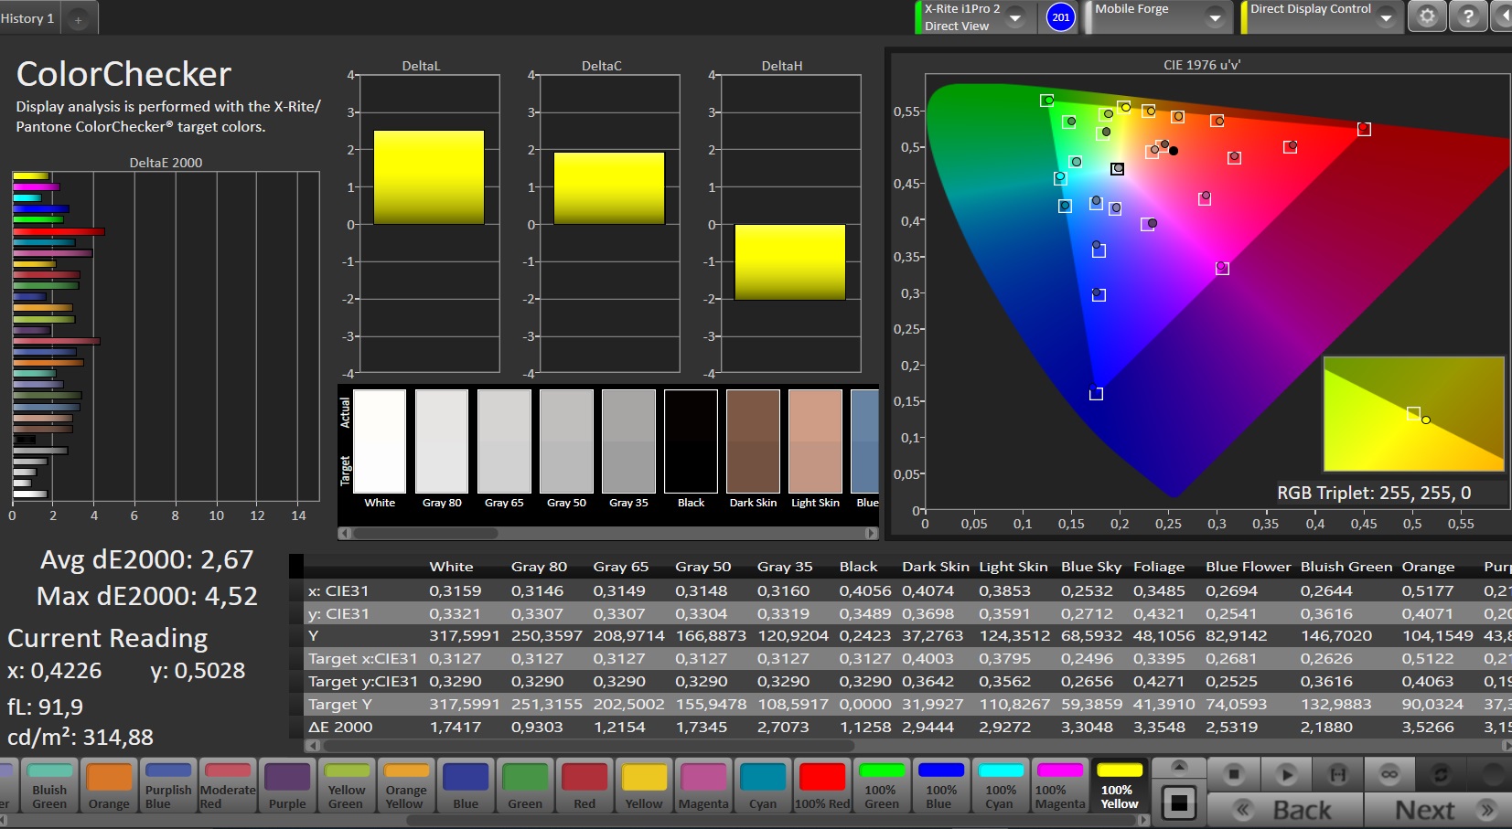The height and width of the screenshot is (829, 1512).
Task: Open the Mobile Forge source dropdown
Action: coord(1215,18)
